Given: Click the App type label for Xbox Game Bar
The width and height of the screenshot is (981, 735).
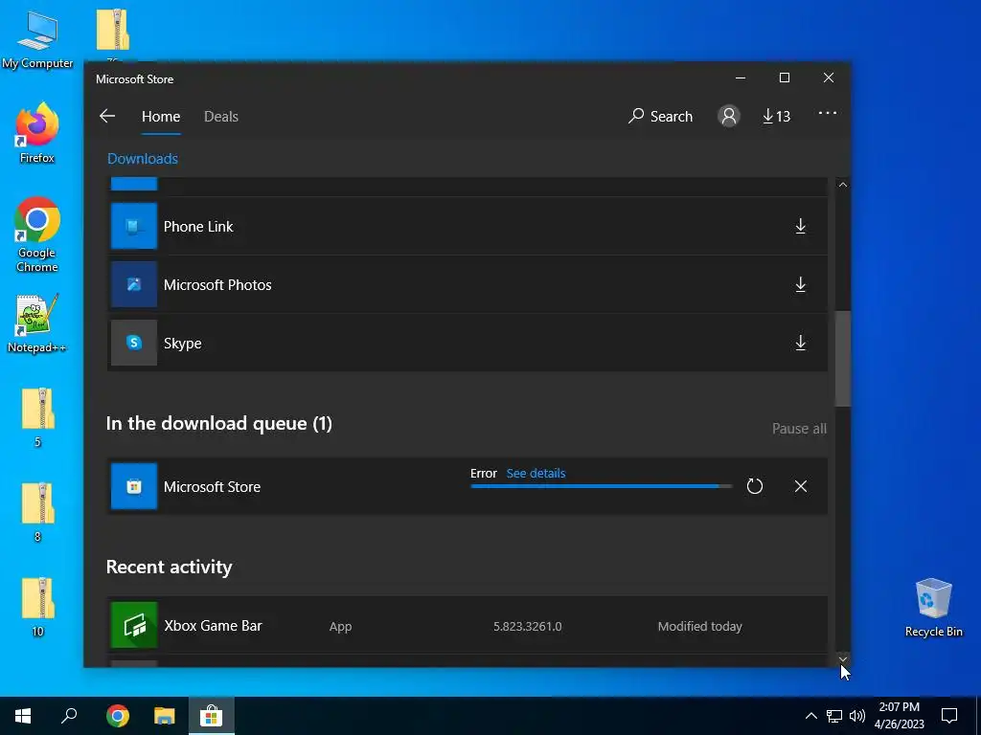Looking at the screenshot, I should 340,626.
